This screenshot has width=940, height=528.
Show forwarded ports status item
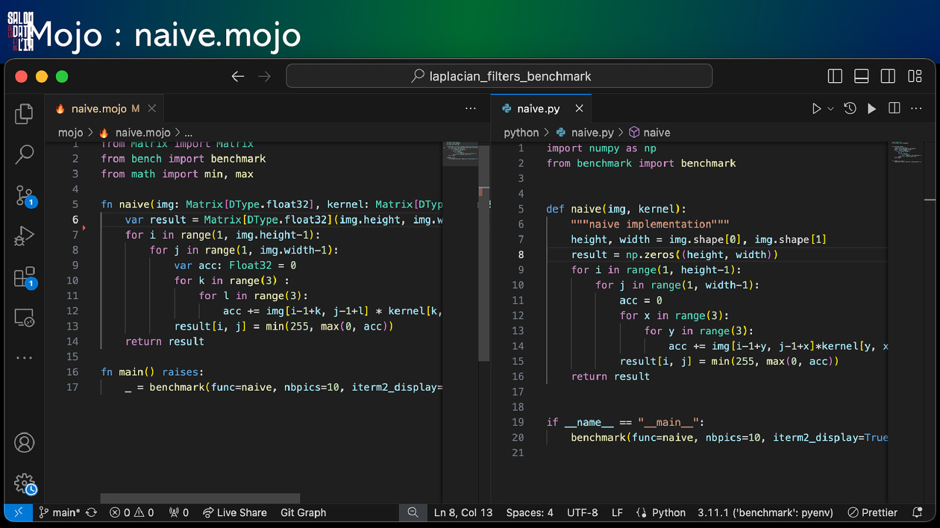179,512
